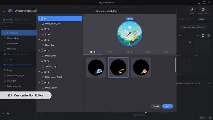Collapse the SET 5 group

[x=39, y=72]
